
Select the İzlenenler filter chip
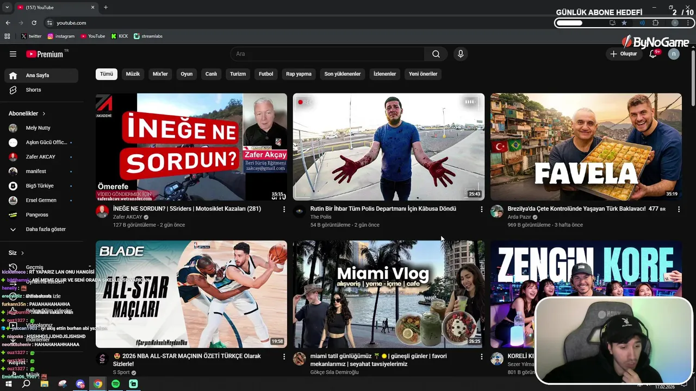[384, 74]
